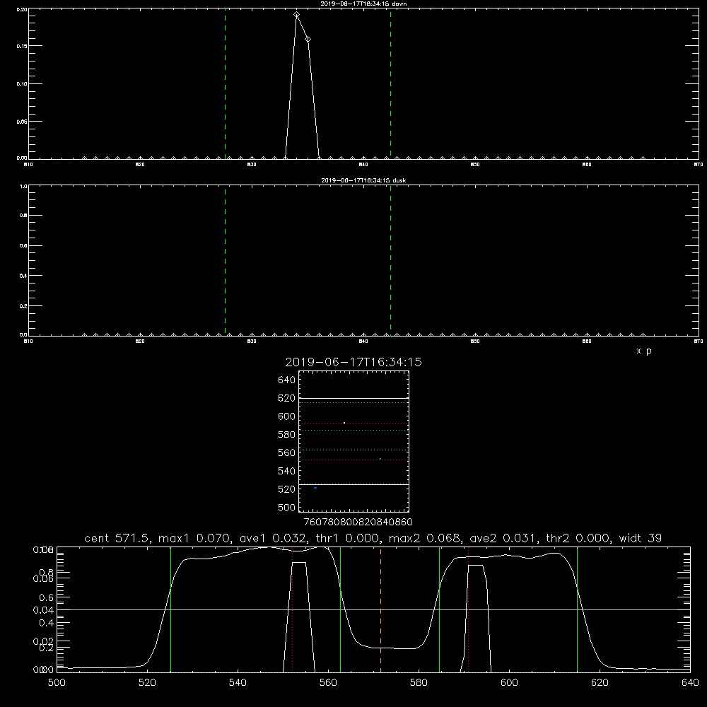Image resolution: width=707 pixels, height=707 pixels.
Task: Click the "760780800820840860" x-axis label string under the small plot
Action: [x=358, y=522]
